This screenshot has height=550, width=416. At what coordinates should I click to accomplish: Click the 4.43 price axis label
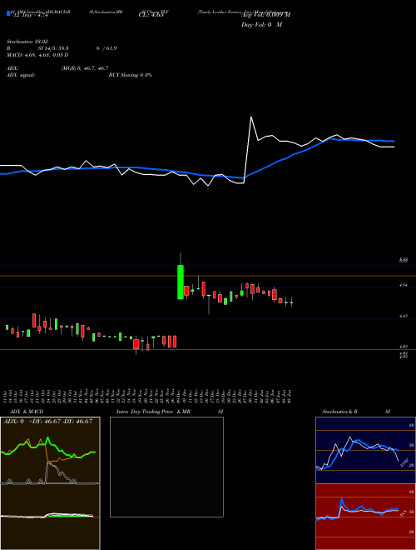(x=404, y=316)
